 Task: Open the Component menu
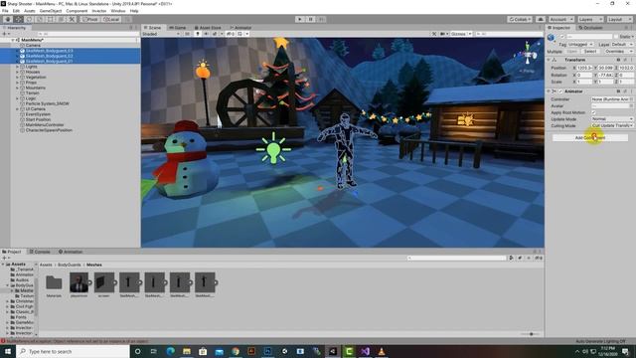point(77,11)
